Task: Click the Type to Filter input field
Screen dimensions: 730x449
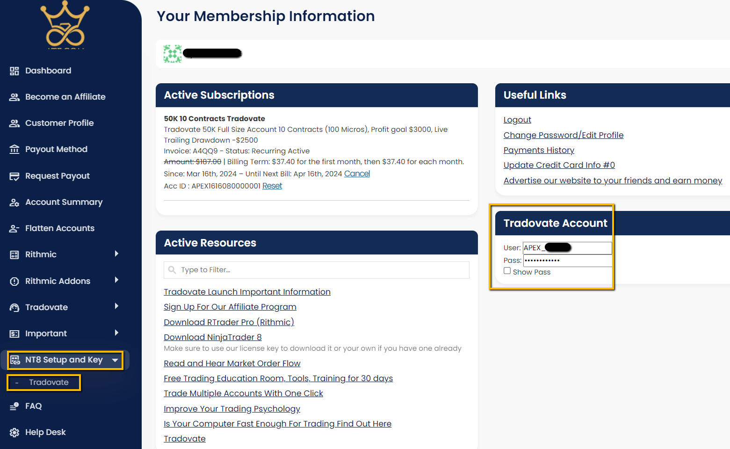Action: coord(317,270)
